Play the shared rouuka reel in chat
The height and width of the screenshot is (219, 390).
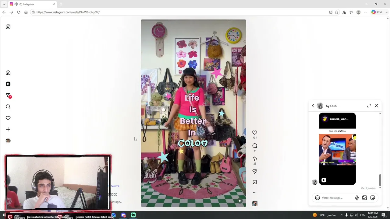coord(337,149)
